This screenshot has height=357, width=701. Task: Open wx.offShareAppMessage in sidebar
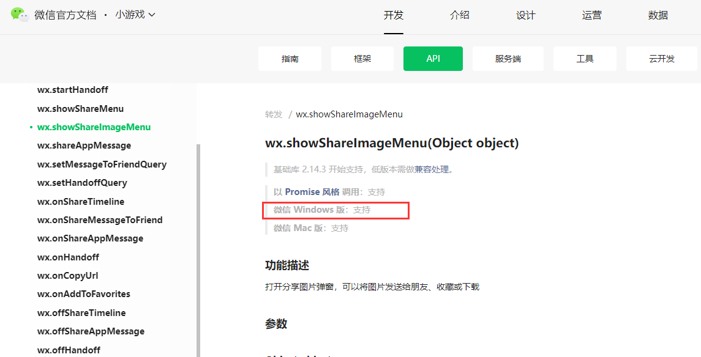point(91,331)
